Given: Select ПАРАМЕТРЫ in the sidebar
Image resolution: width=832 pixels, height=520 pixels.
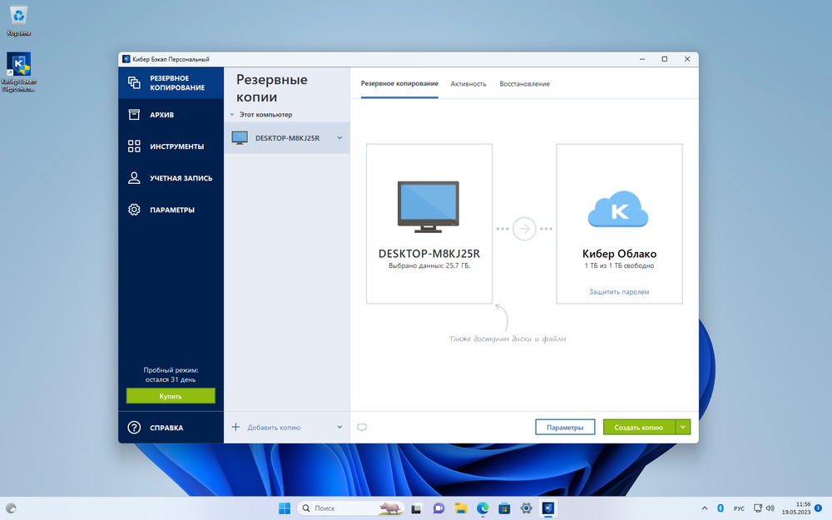Looking at the screenshot, I should tap(171, 210).
